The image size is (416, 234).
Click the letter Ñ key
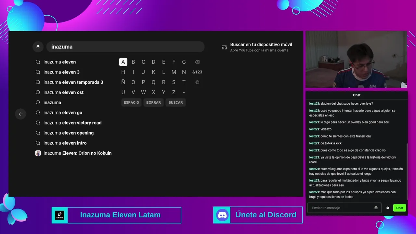pyautogui.click(x=123, y=82)
